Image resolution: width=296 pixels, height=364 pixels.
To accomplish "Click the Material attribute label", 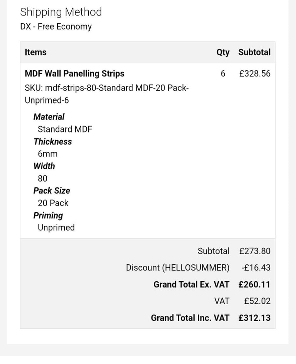I will tap(49, 117).
